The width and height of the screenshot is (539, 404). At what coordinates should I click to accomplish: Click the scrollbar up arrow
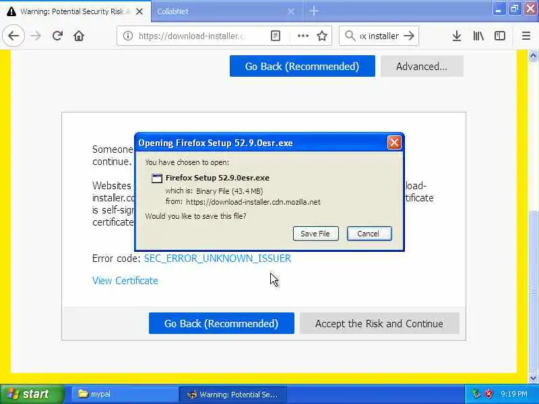533,56
